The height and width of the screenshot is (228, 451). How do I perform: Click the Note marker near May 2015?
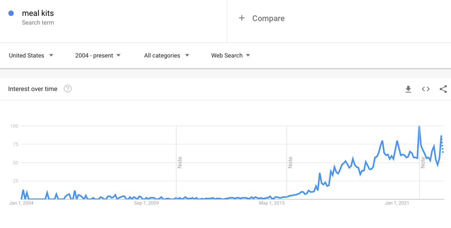pyautogui.click(x=290, y=162)
